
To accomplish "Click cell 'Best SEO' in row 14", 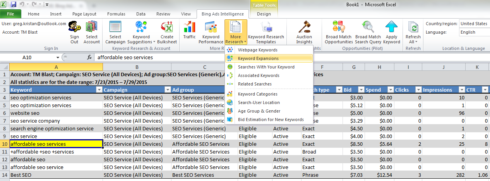I will (x=56, y=175).
